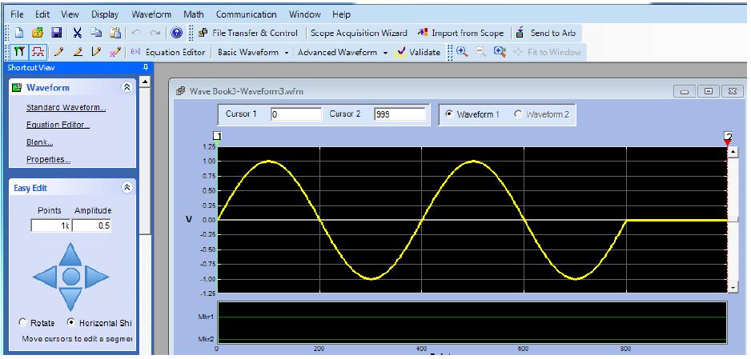The image size is (751, 359).
Task: Open the Help icon in toolbar
Action: pos(176,33)
